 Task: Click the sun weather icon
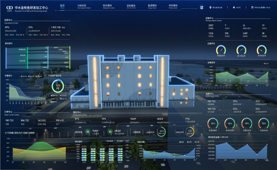(234, 7)
